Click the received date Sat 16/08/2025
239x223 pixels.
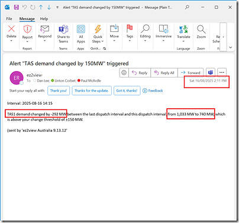pyautogui.click(x=208, y=80)
